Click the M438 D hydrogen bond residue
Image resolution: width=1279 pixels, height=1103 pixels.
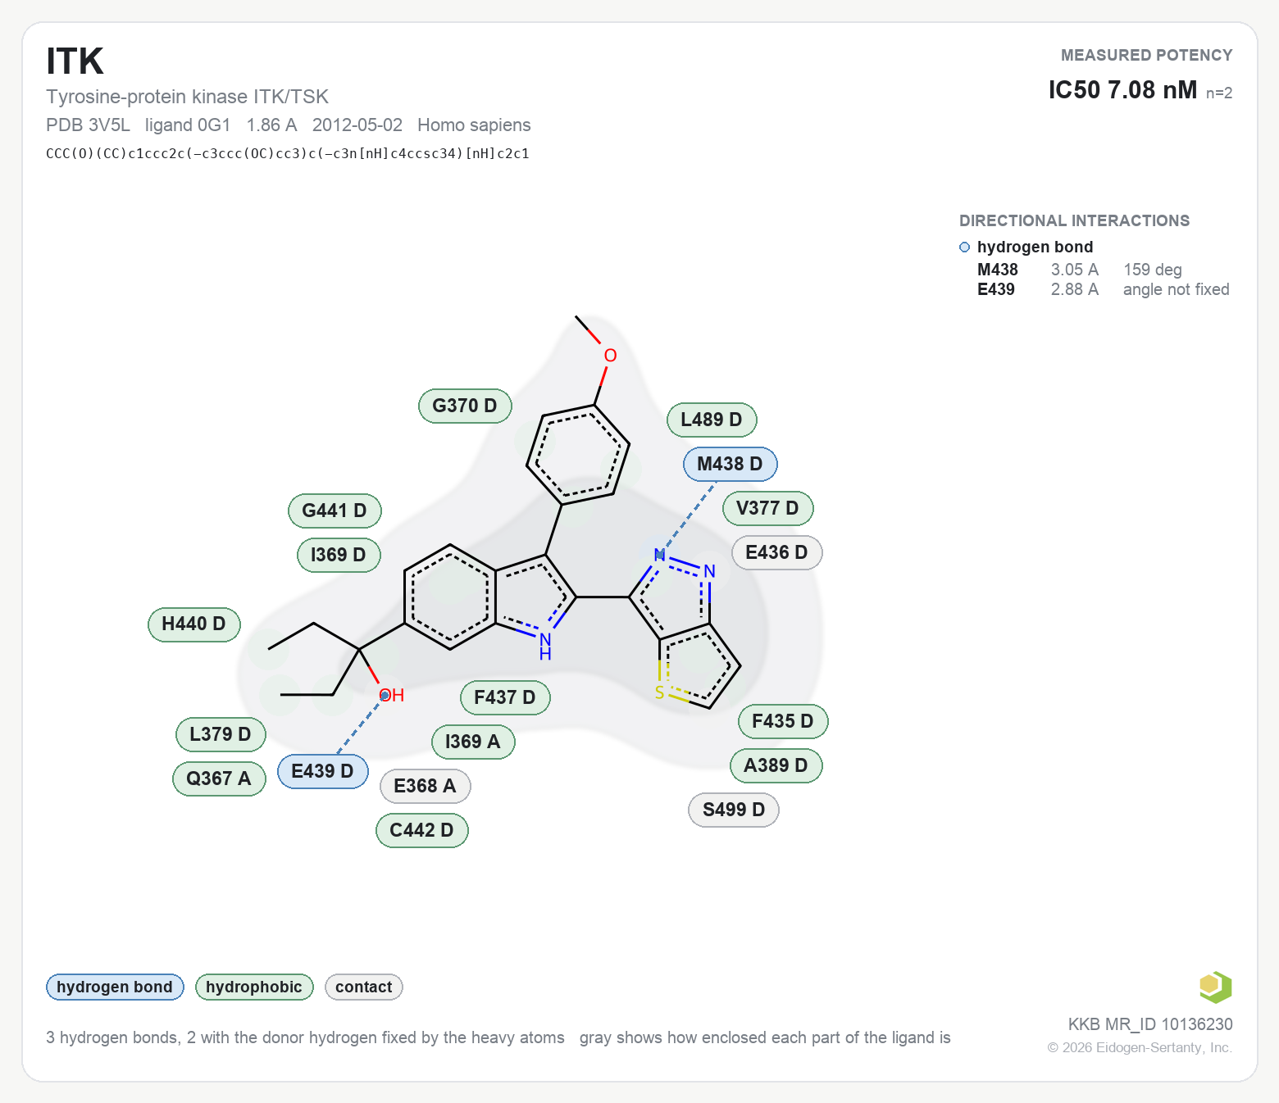coord(730,464)
